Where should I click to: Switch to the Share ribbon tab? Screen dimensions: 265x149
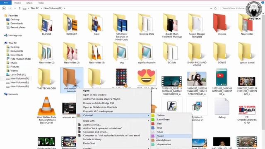coord(29,3)
